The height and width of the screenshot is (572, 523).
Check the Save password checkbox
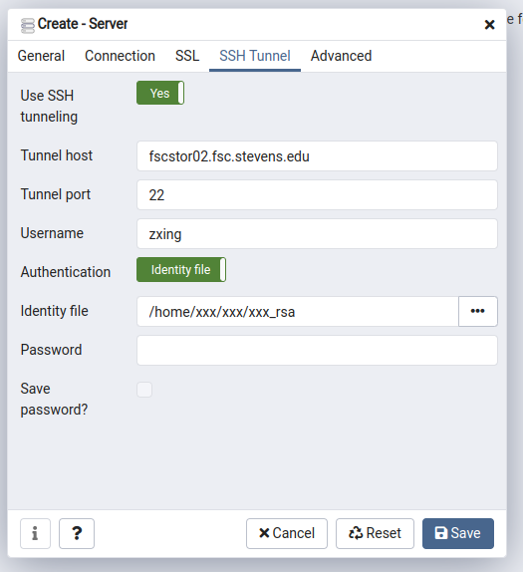(x=144, y=390)
